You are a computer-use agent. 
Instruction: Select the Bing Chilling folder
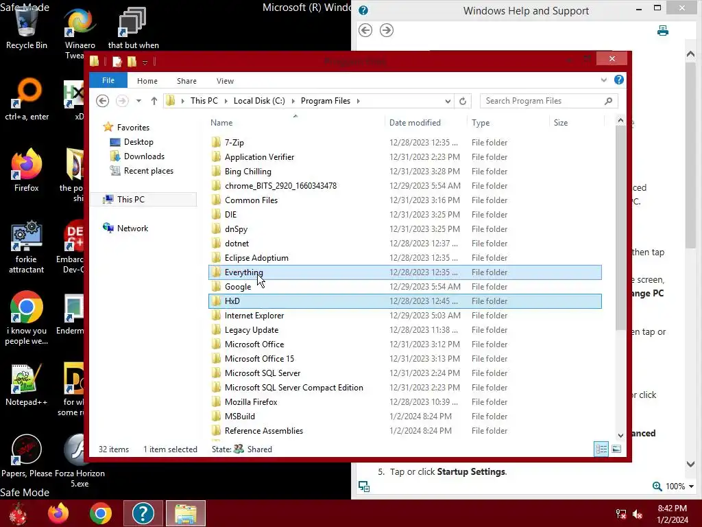405,171
